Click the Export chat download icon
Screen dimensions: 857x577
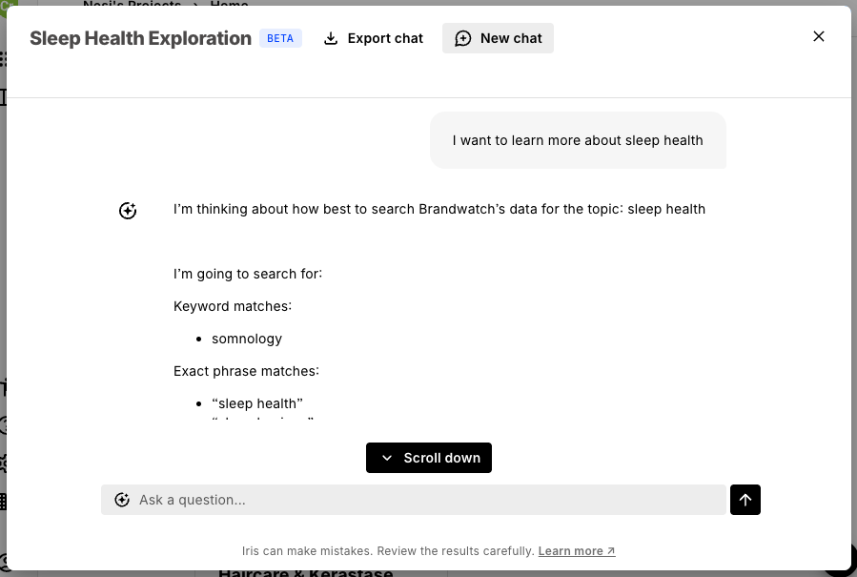pyautogui.click(x=331, y=38)
